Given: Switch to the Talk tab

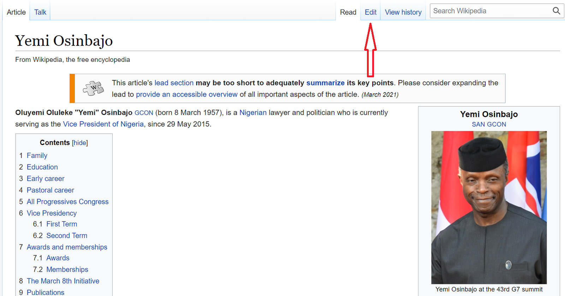Looking at the screenshot, I should (40, 12).
